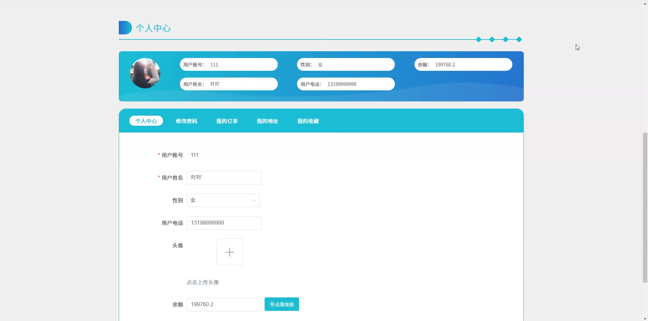The height and width of the screenshot is (321, 648).
Task: Click the 点我充值 recharge button
Action: click(281, 304)
